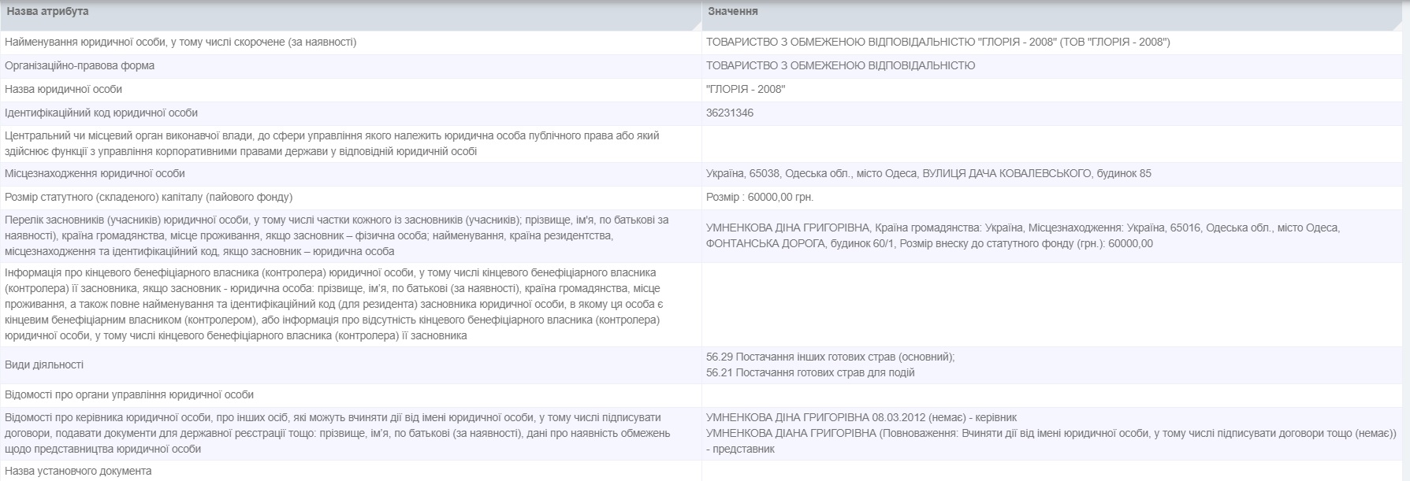Click activity '56.29 Постачання інших готових страв'

[830, 357]
